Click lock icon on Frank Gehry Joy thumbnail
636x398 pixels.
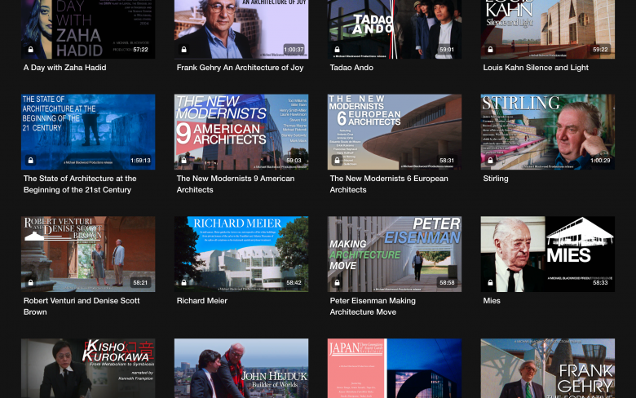click(184, 50)
